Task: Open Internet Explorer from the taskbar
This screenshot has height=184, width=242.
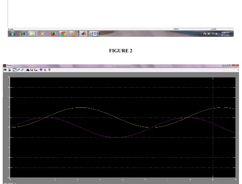Action: coord(23,34)
